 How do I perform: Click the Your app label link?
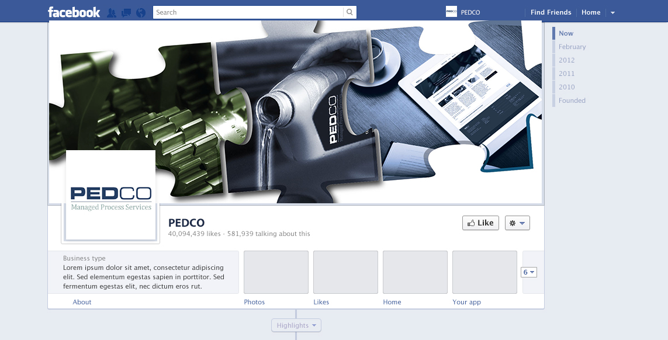click(466, 302)
